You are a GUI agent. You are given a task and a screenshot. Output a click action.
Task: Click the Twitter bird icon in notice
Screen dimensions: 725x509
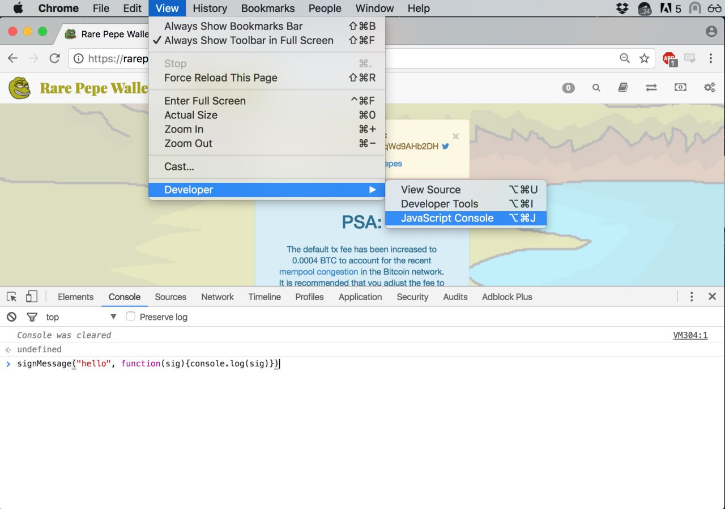pyautogui.click(x=445, y=146)
